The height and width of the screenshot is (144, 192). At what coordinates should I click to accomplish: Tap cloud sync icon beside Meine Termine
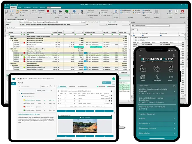(174, 86)
